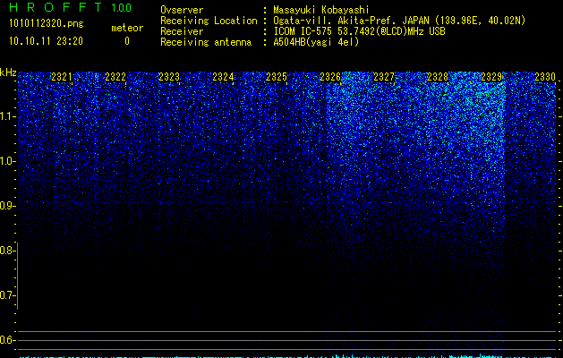The height and width of the screenshot is (358, 563).
Task: Click the 2330 time marker
Action: tap(545, 76)
